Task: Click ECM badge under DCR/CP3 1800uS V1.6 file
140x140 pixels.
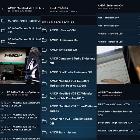Action: pos(2,109)
